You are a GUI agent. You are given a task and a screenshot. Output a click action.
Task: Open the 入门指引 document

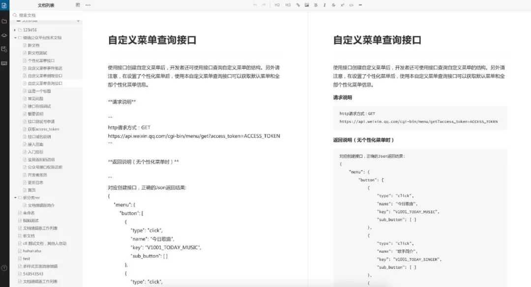(35, 152)
